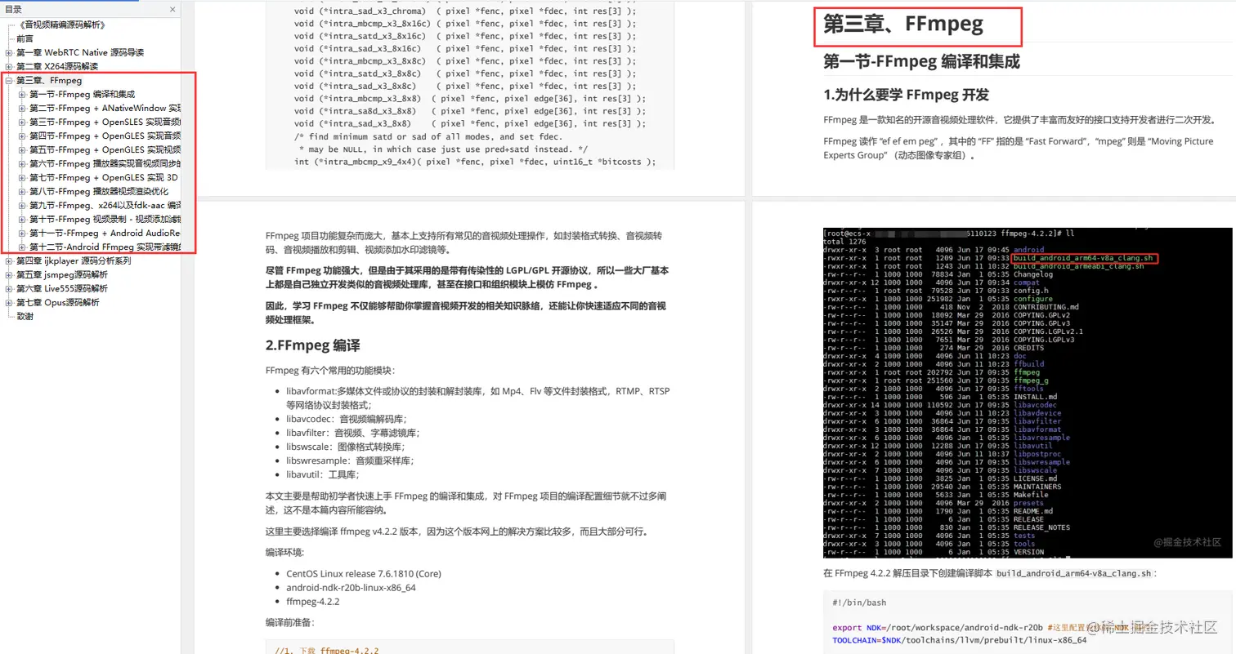Expand the 第二章 X264源码解读 node
1236x654 pixels.
[x=9, y=66]
